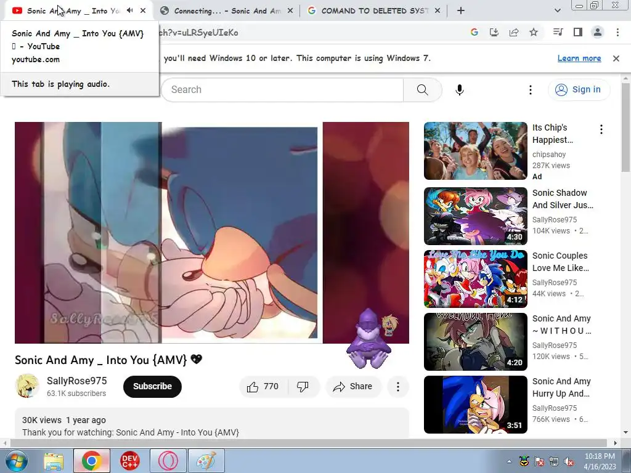This screenshot has height=473, width=631.
Task: Click the Google icon in the address bar
Action: point(474,33)
